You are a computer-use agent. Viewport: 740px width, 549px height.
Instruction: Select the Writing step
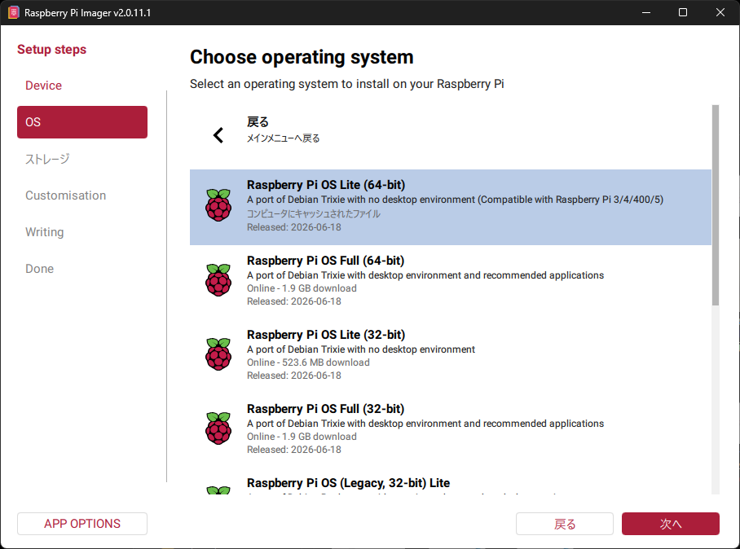click(x=44, y=232)
